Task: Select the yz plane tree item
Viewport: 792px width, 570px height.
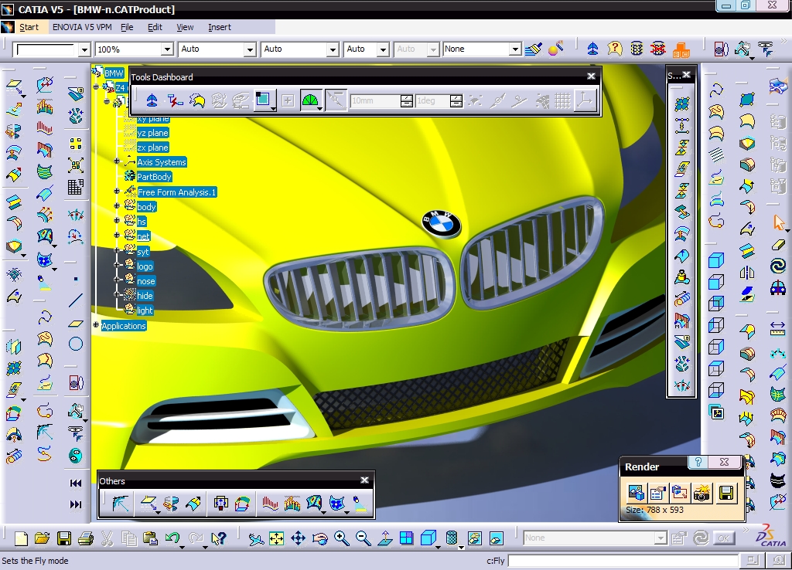Action: [x=152, y=133]
